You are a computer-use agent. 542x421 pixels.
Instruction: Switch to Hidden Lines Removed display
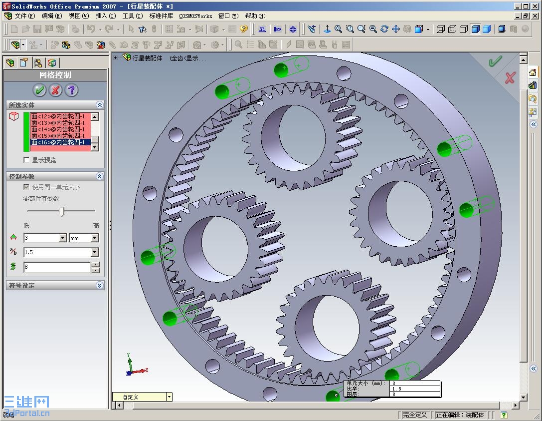click(464, 29)
